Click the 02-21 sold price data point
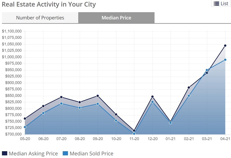 tap(189, 96)
